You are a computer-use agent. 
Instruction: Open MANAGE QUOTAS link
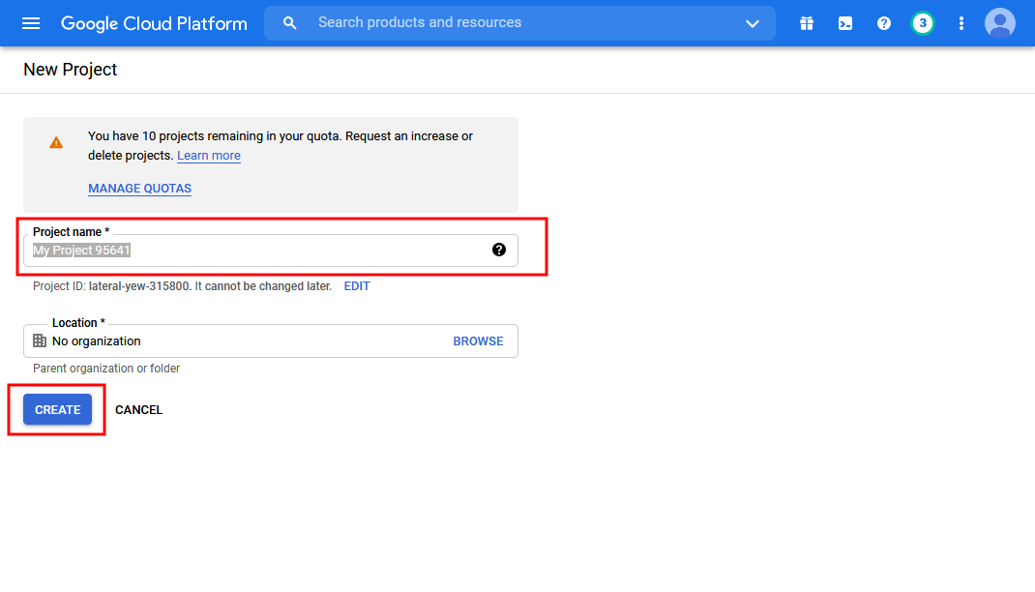point(140,189)
